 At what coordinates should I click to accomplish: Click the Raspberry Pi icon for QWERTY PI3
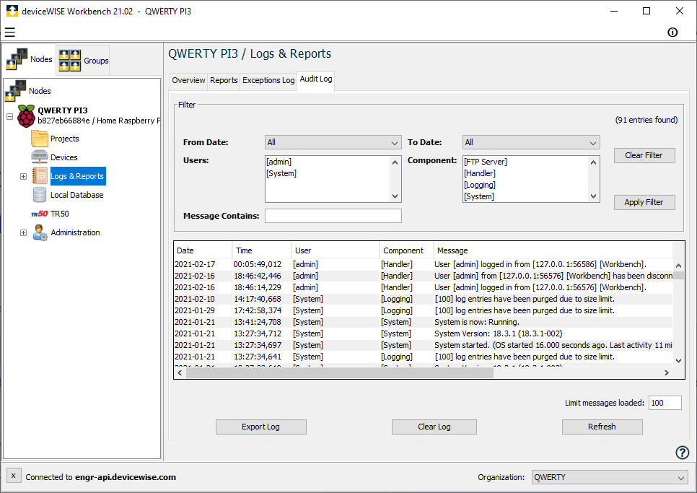[26, 116]
